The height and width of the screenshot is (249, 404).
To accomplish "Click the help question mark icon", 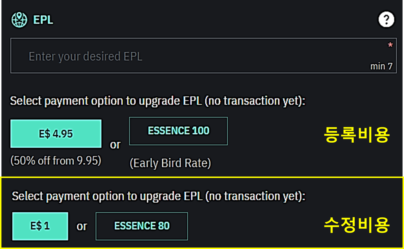I will pyautogui.click(x=386, y=20).
